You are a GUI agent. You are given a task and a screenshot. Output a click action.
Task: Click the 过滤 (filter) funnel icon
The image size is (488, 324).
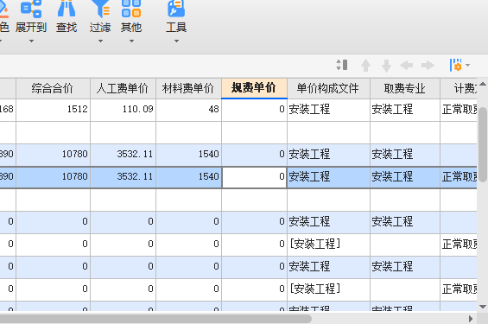[x=100, y=9]
